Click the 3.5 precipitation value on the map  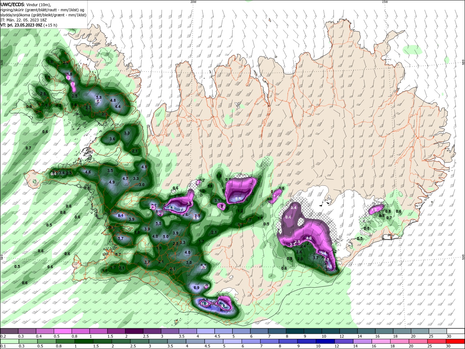[x=110, y=171]
